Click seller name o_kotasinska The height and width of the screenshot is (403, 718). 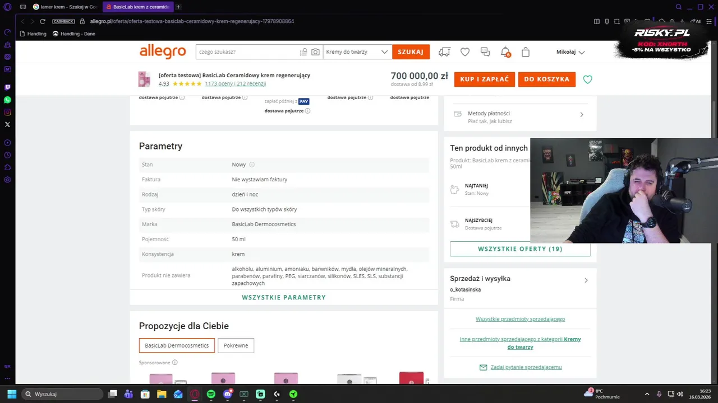click(465, 290)
